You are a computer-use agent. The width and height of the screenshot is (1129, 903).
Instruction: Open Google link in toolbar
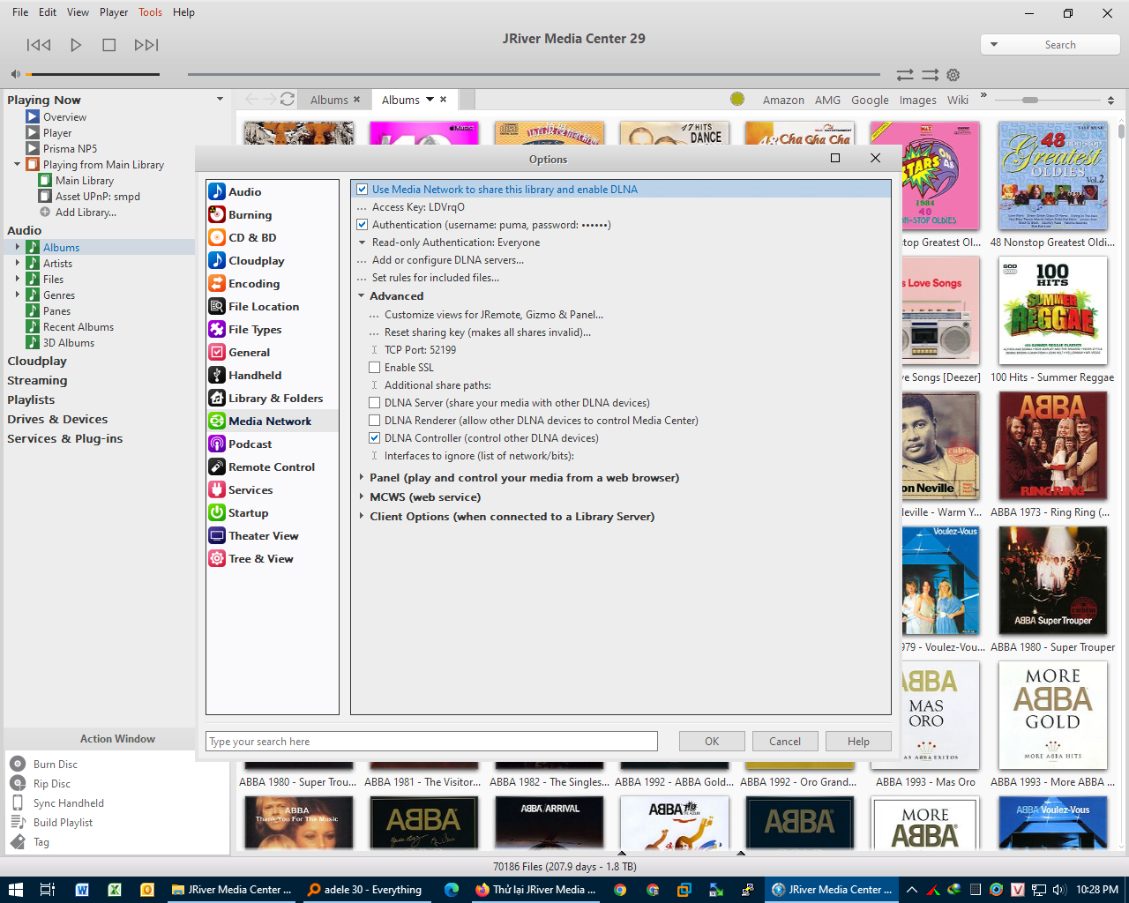870,101
